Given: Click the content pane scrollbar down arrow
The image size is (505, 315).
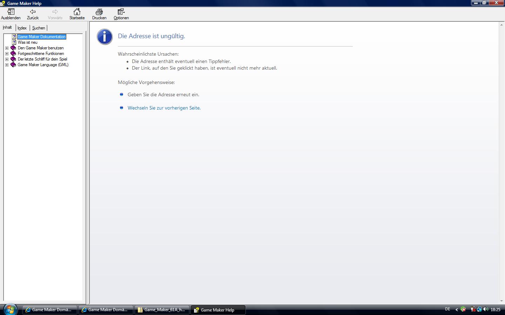Looking at the screenshot, I should coord(501,301).
